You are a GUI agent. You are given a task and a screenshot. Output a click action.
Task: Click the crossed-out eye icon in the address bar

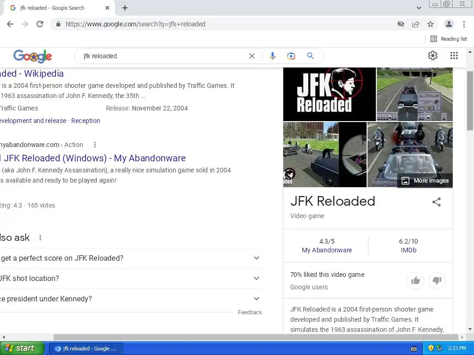click(401, 24)
